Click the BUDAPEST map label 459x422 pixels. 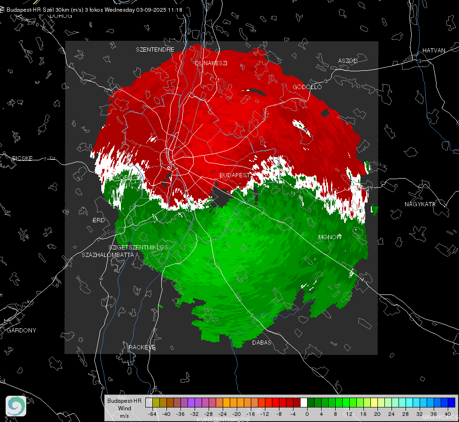(235, 175)
